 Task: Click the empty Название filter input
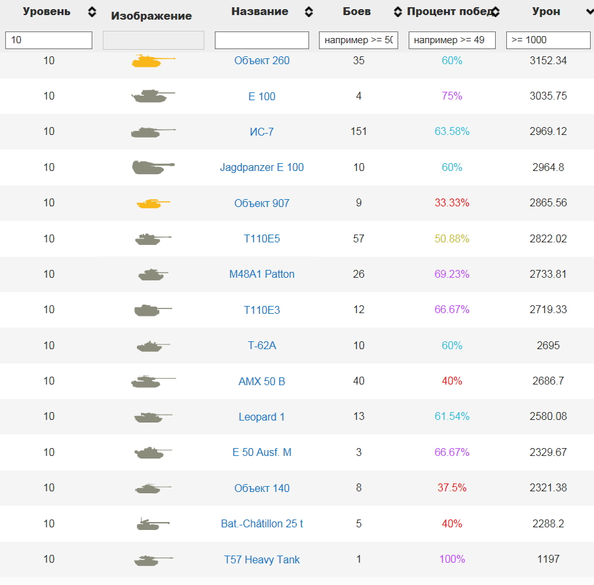262,40
